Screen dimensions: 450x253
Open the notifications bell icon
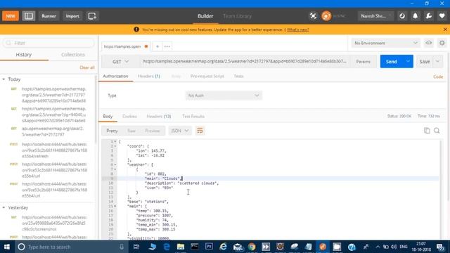[416, 16]
